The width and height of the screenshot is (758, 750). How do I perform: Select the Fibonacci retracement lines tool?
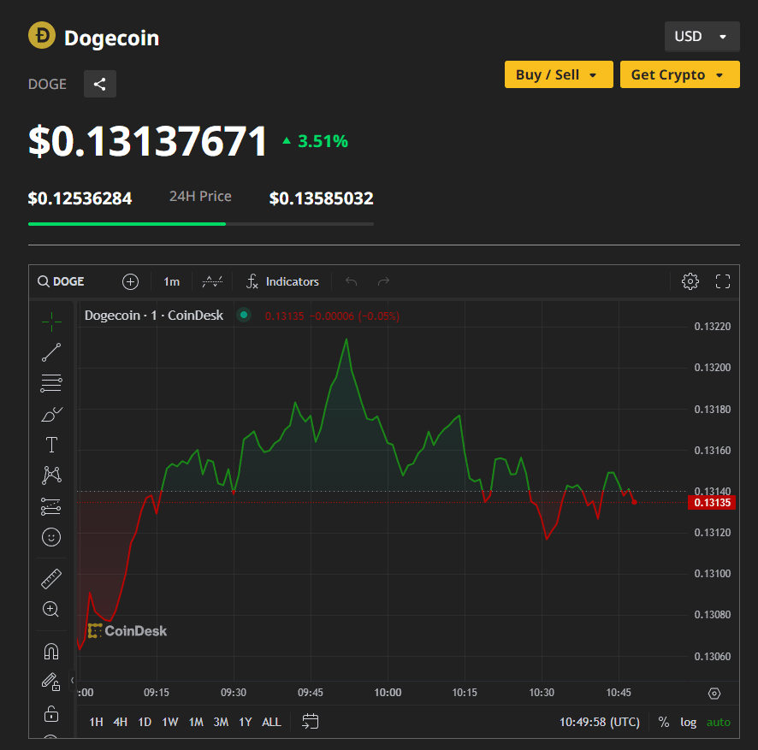[51, 383]
